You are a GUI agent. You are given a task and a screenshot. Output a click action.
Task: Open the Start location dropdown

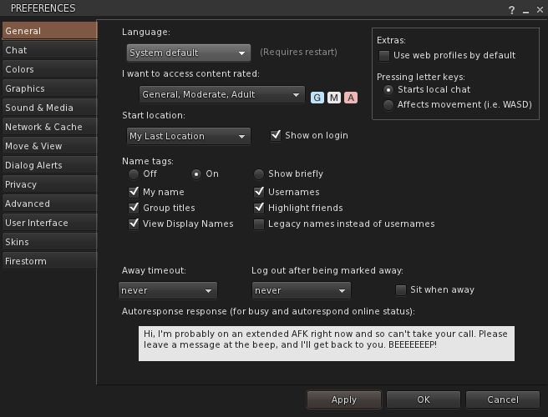(x=189, y=136)
